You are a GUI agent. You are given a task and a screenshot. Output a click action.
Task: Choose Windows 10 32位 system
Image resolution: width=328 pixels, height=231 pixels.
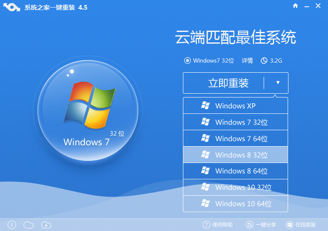[235, 187]
